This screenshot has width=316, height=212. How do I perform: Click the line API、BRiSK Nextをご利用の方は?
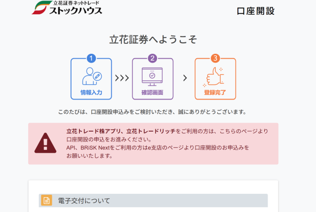[158, 147]
